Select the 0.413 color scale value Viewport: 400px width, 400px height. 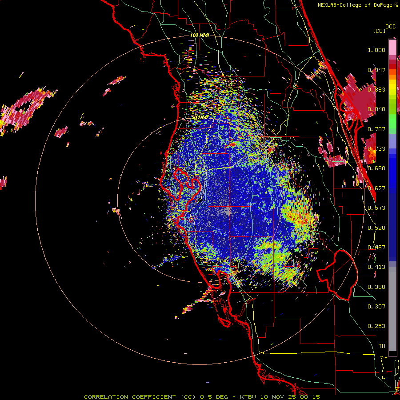point(376,267)
